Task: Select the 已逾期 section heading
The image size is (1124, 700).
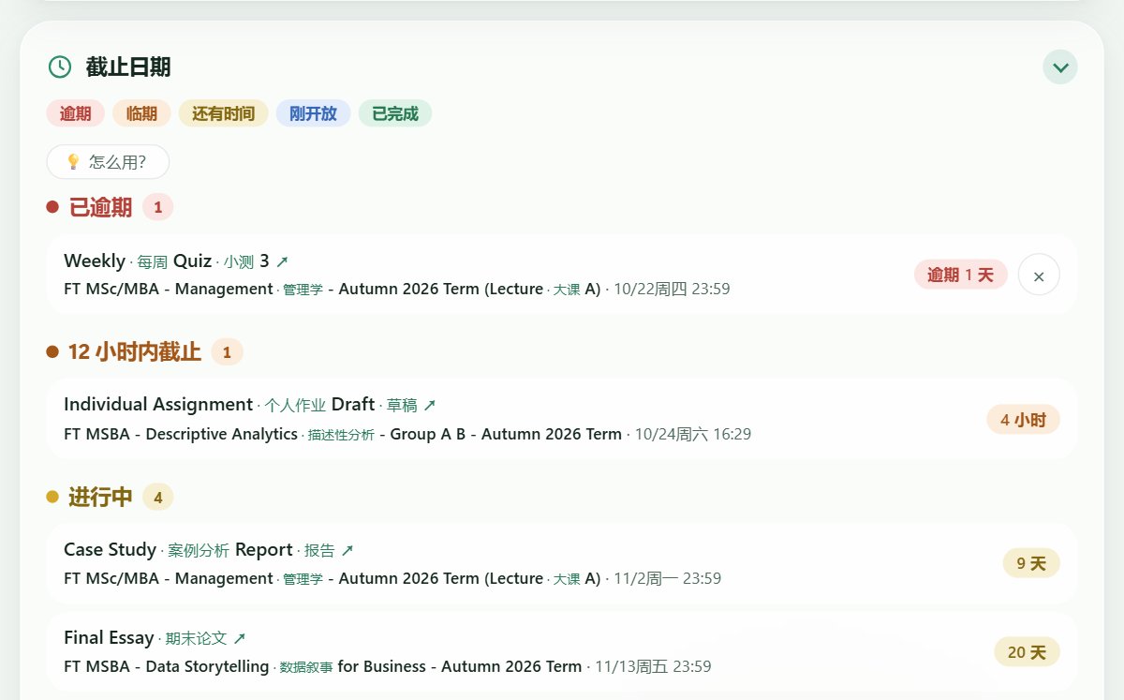Action: point(100,207)
